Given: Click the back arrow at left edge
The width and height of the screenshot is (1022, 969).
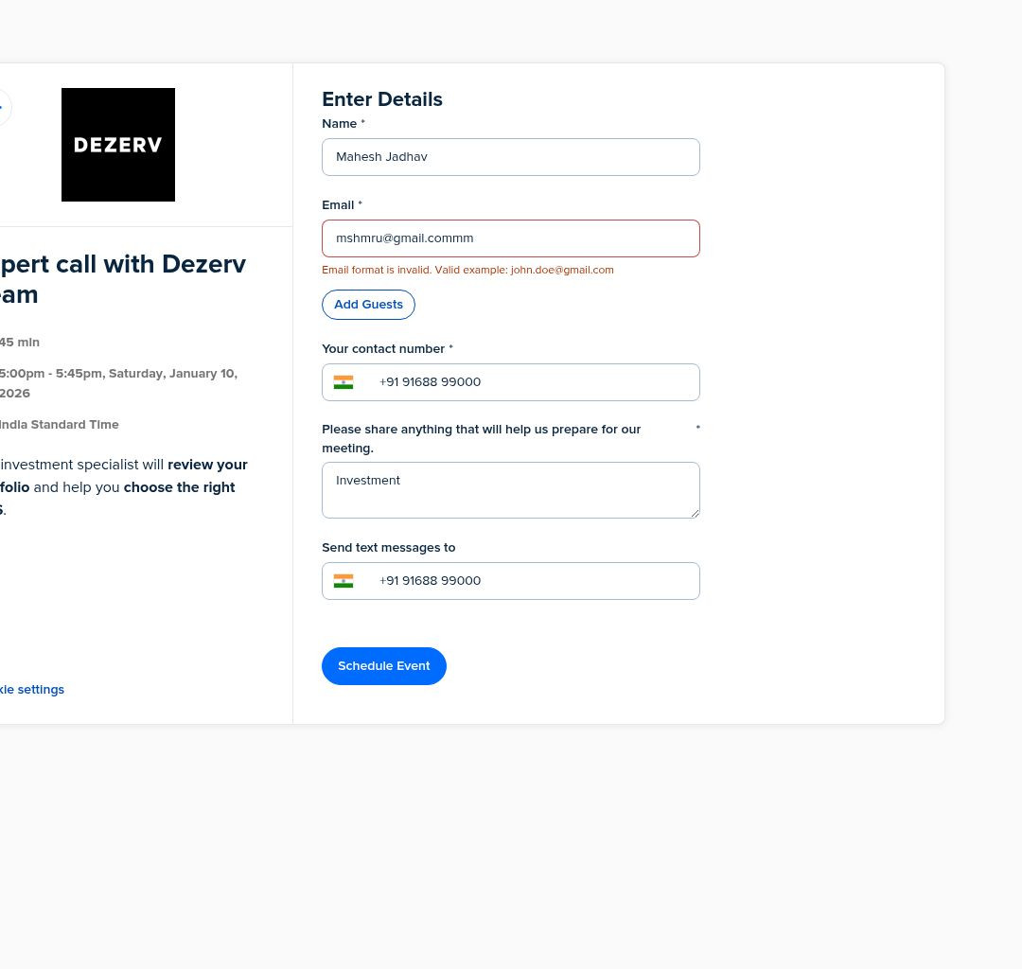Looking at the screenshot, I should (3, 107).
